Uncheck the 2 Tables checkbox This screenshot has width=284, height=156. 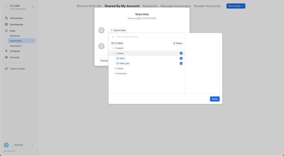coord(181,53)
